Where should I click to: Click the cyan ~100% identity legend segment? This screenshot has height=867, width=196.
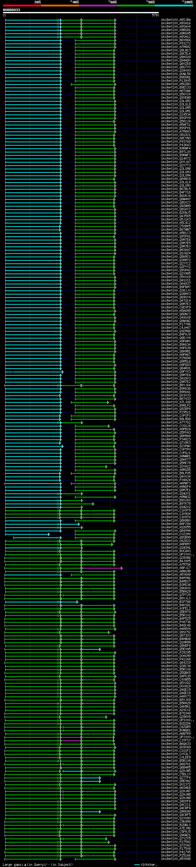174,6
